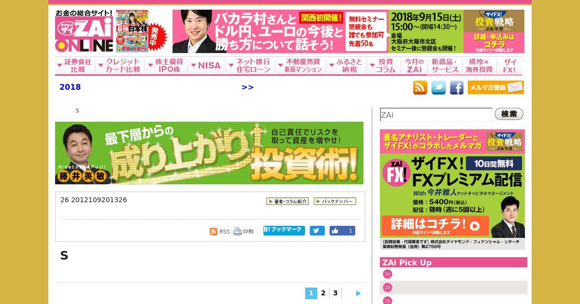Click the バックナンバー button
Image resolution: width=580 pixels, height=304 pixels.
coord(335,201)
